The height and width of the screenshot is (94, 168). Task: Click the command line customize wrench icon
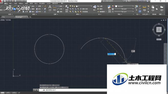tap(38, 90)
